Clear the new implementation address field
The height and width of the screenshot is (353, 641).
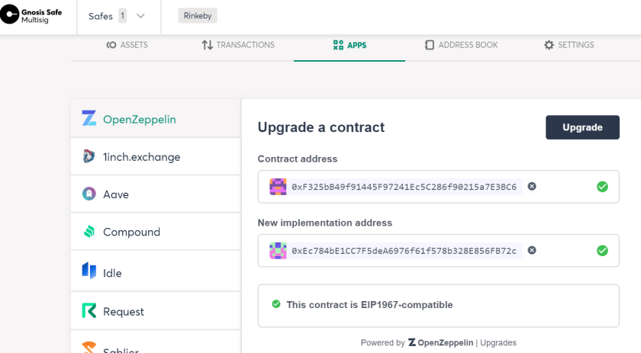pyautogui.click(x=531, y=250)
